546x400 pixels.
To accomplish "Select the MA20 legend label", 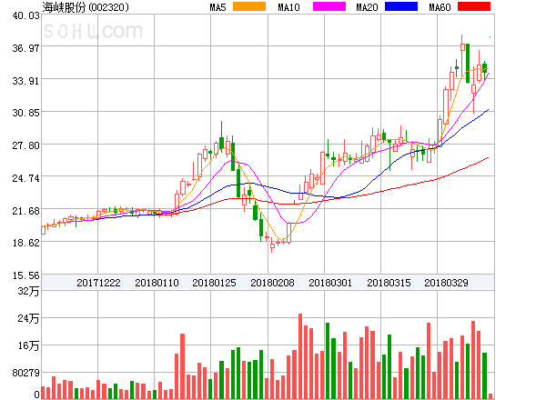I will point(367,7).
